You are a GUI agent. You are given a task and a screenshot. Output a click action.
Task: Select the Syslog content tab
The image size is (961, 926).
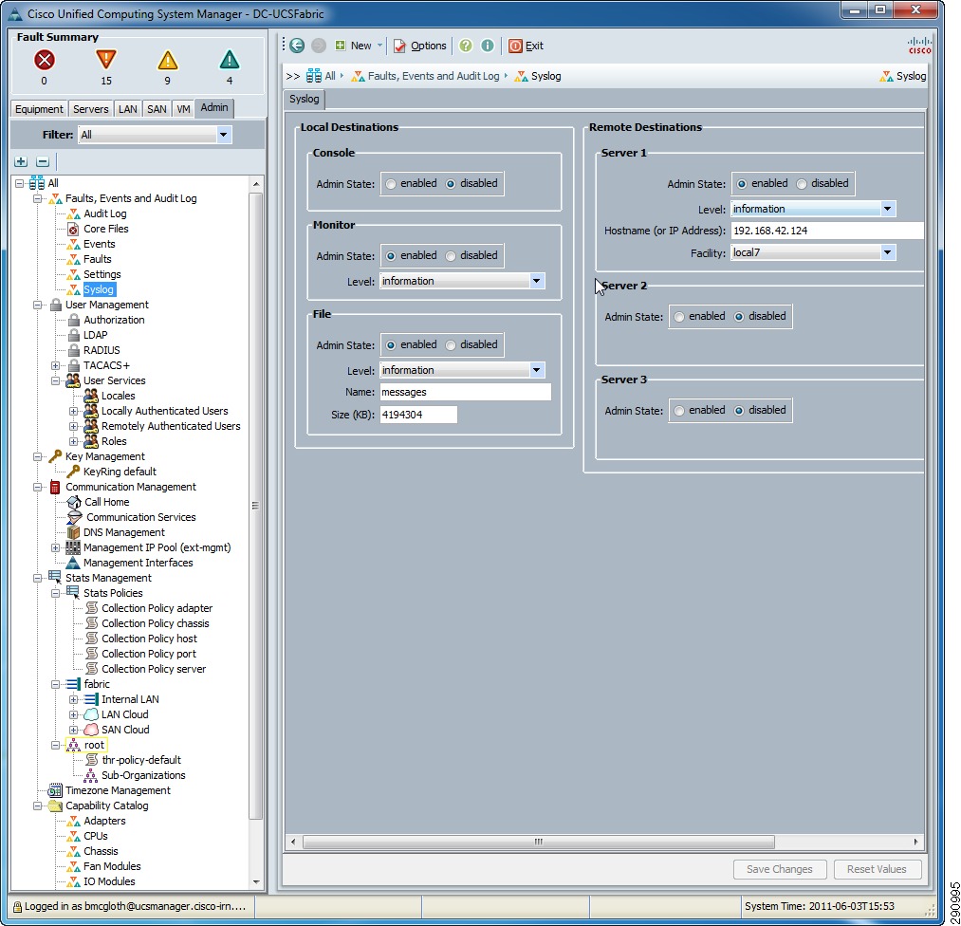[304, 100]
